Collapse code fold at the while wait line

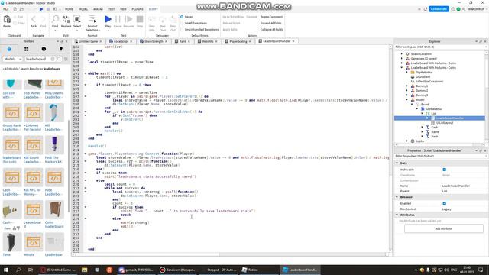(x=85, y=73)
